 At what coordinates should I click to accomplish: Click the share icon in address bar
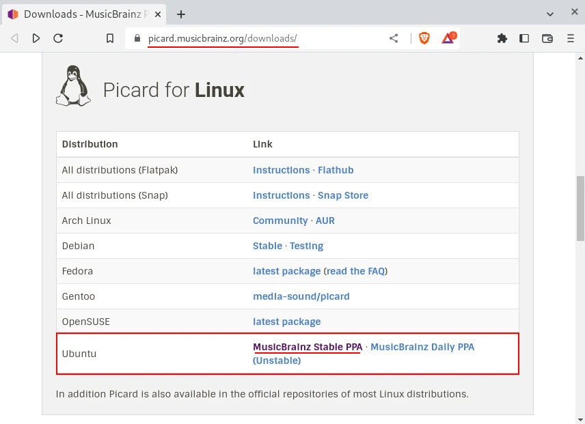tap(394, 39)
